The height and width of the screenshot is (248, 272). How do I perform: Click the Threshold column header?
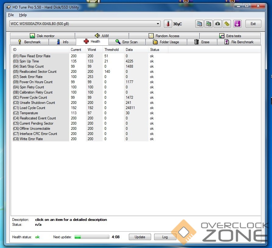tap(113, 50)
